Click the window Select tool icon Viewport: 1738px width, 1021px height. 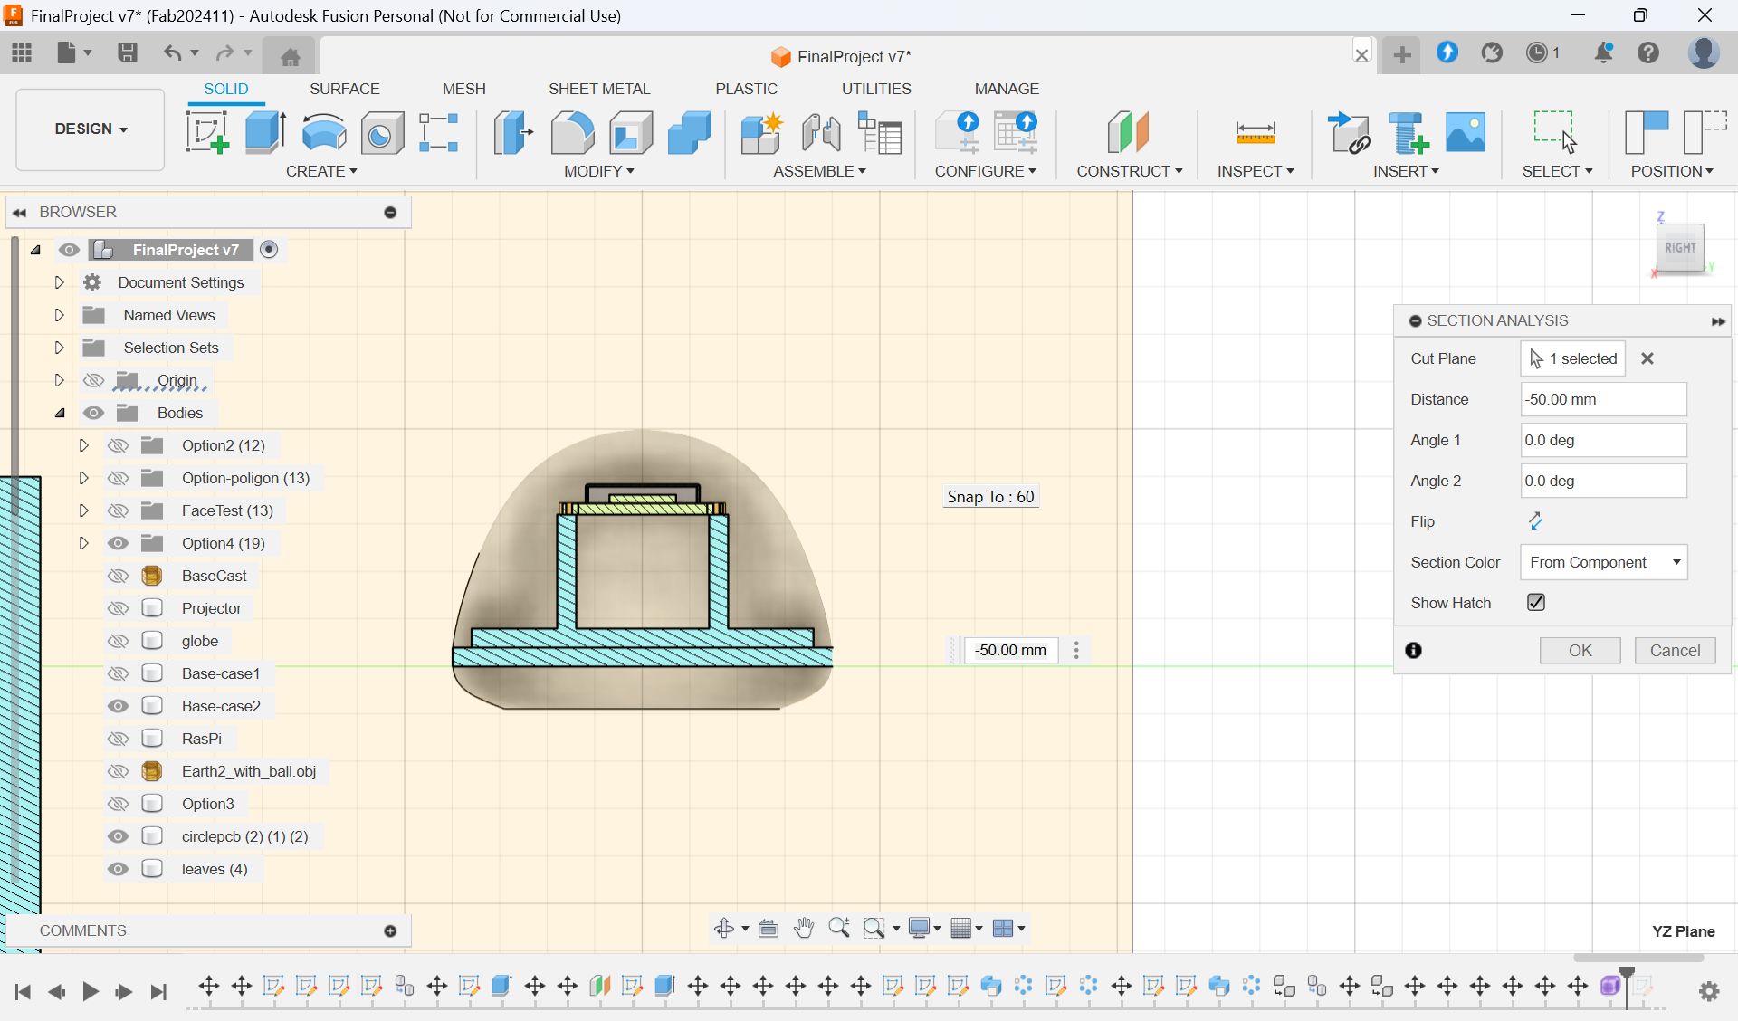[x=1554, y=133]
